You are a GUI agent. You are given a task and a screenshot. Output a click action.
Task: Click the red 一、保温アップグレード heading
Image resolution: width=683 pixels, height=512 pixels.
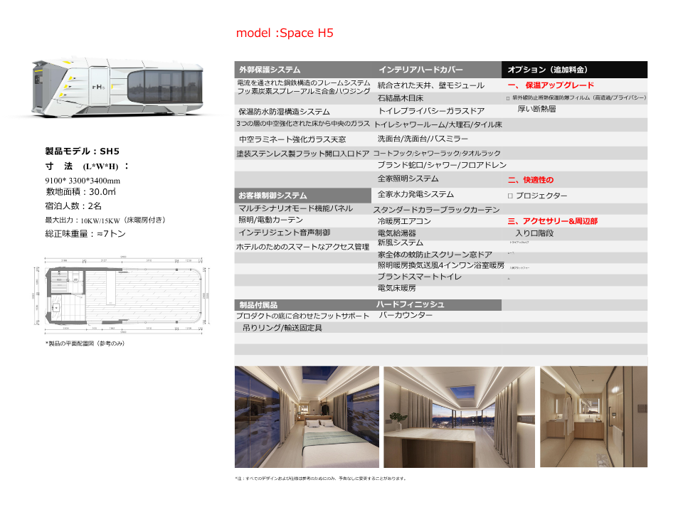(551, 85)
